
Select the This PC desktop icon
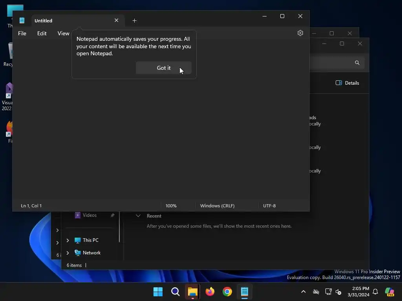coord(10,16)
